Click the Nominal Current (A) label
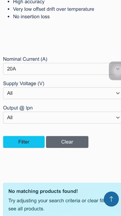This screenshot has width=121, height=216. [x=25, y=59]
